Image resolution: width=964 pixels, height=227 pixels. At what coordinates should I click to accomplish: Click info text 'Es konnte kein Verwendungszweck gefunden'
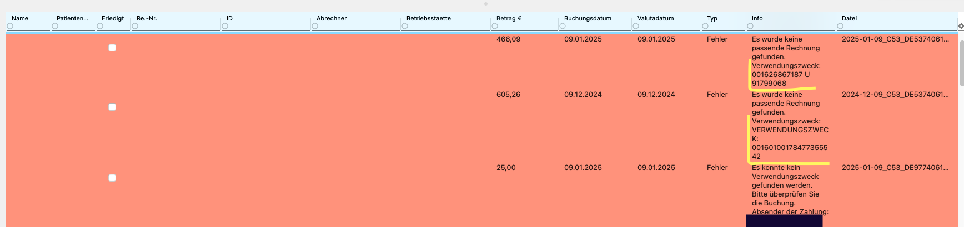(790, 190)
